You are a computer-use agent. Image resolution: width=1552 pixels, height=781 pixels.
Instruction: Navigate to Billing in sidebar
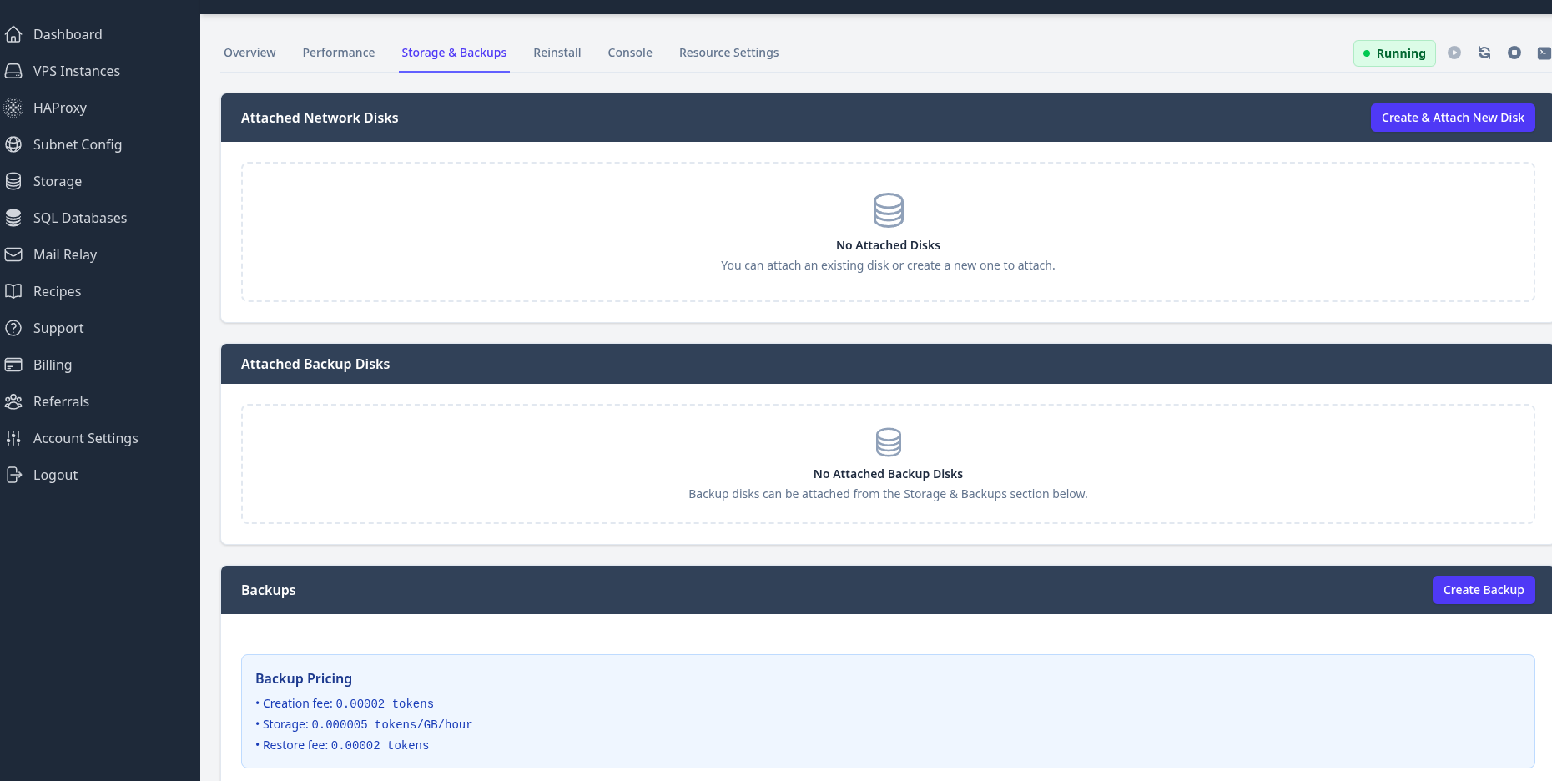click(53, 365)
